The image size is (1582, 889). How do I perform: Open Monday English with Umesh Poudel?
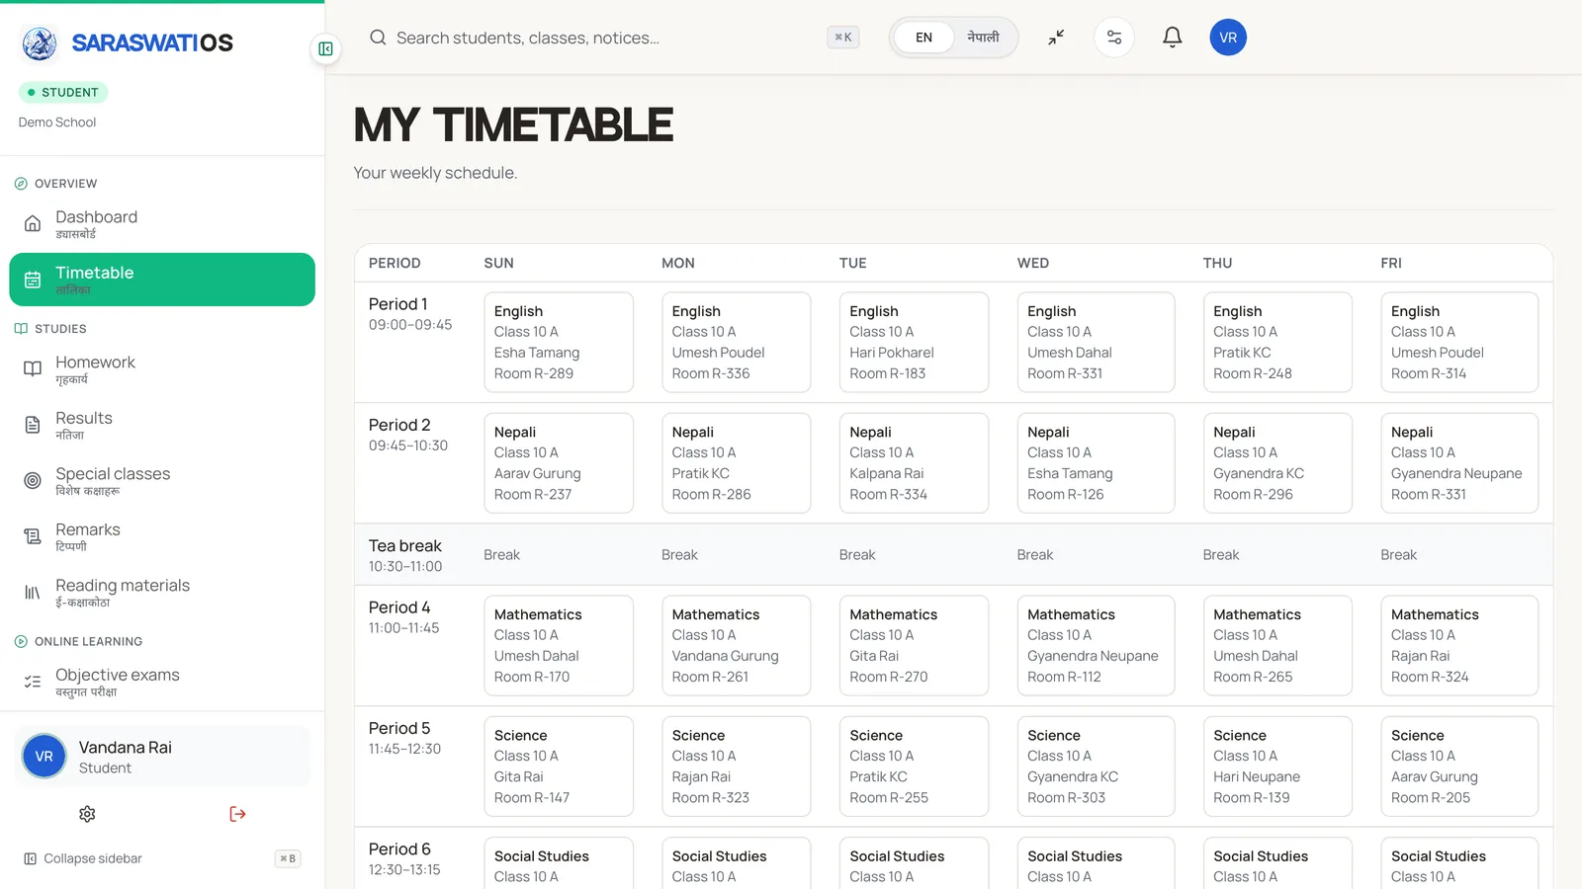pos(736,342)
